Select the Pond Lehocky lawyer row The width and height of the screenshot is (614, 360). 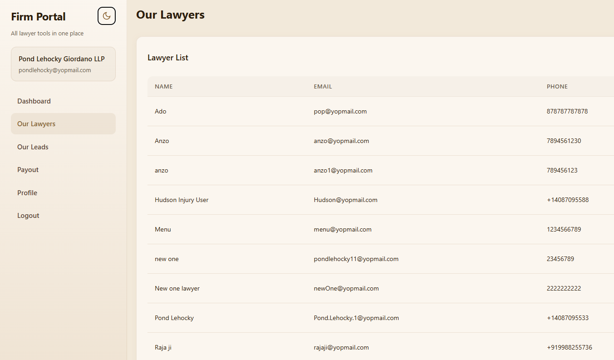tap(174, 318)
